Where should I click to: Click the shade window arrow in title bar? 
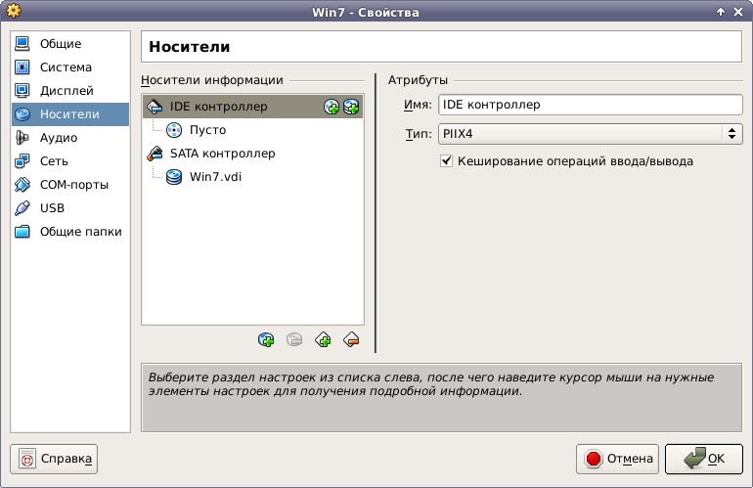721,12
